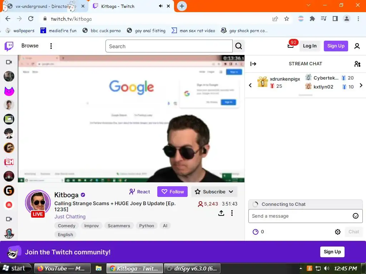Open the pink cat sidebar channel

click(x=9, y=91)
